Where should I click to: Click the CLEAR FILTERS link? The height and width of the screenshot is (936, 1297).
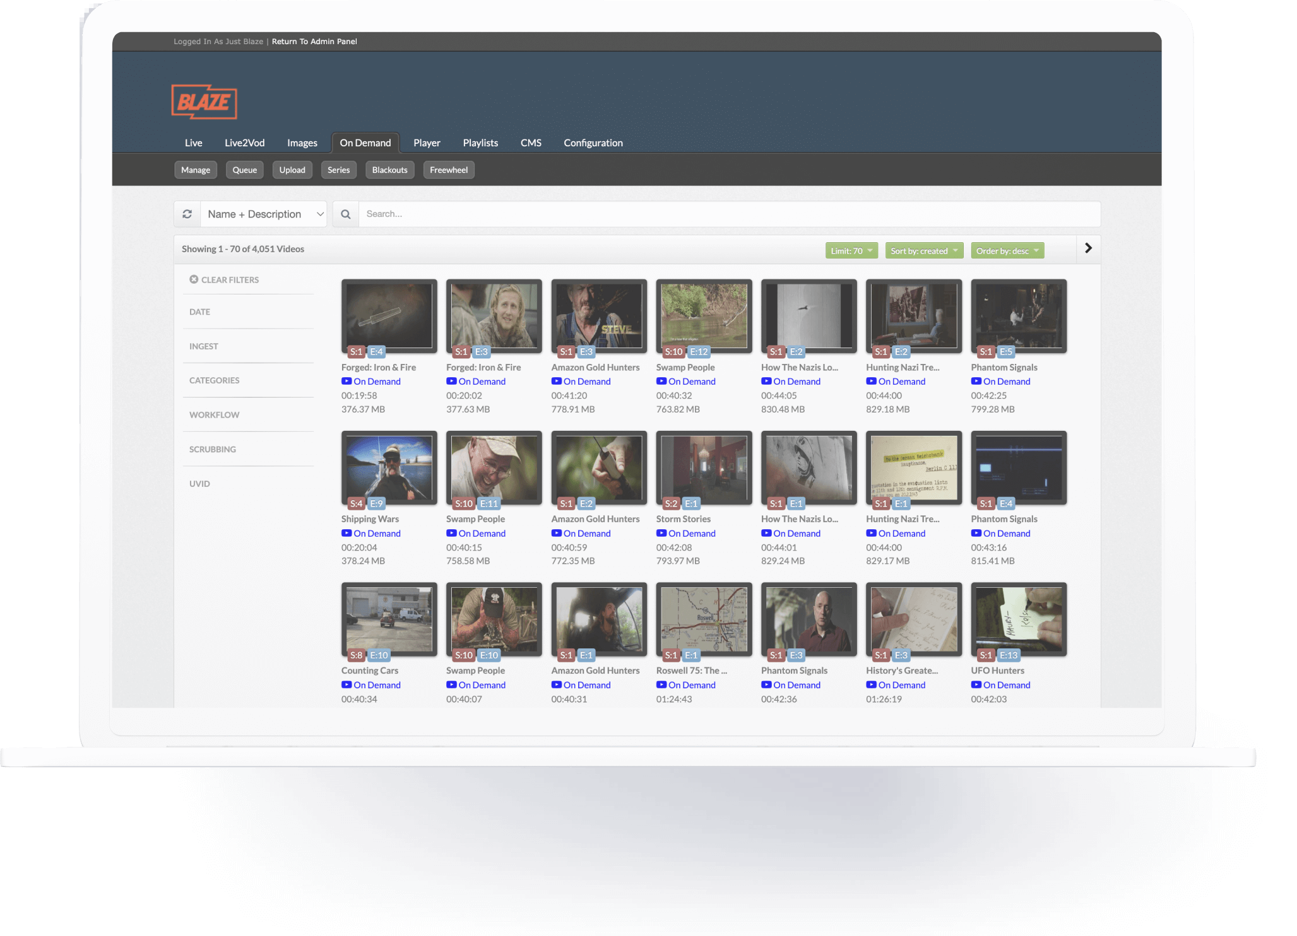point(224,280)
